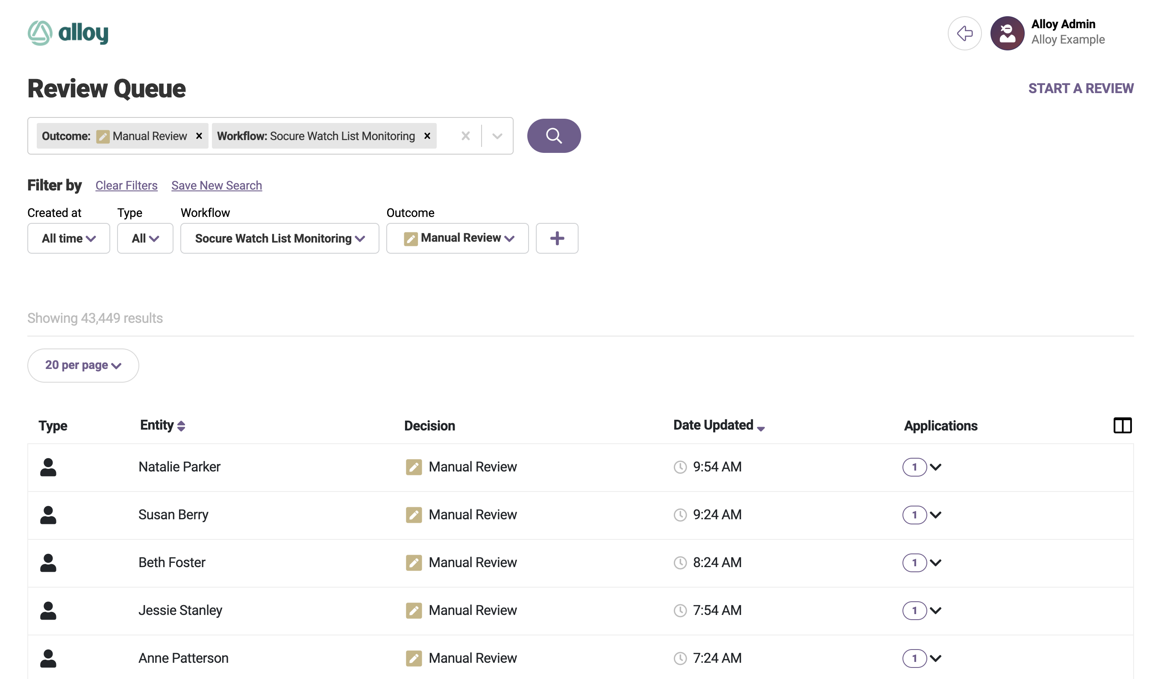Click the person icon for Jessie Stanley
Screen dimensions: 1158x679
click(48, 611)
